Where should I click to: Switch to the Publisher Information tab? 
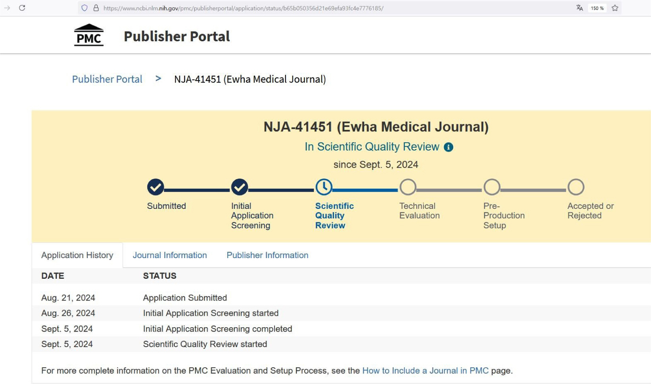coord(267,255)
